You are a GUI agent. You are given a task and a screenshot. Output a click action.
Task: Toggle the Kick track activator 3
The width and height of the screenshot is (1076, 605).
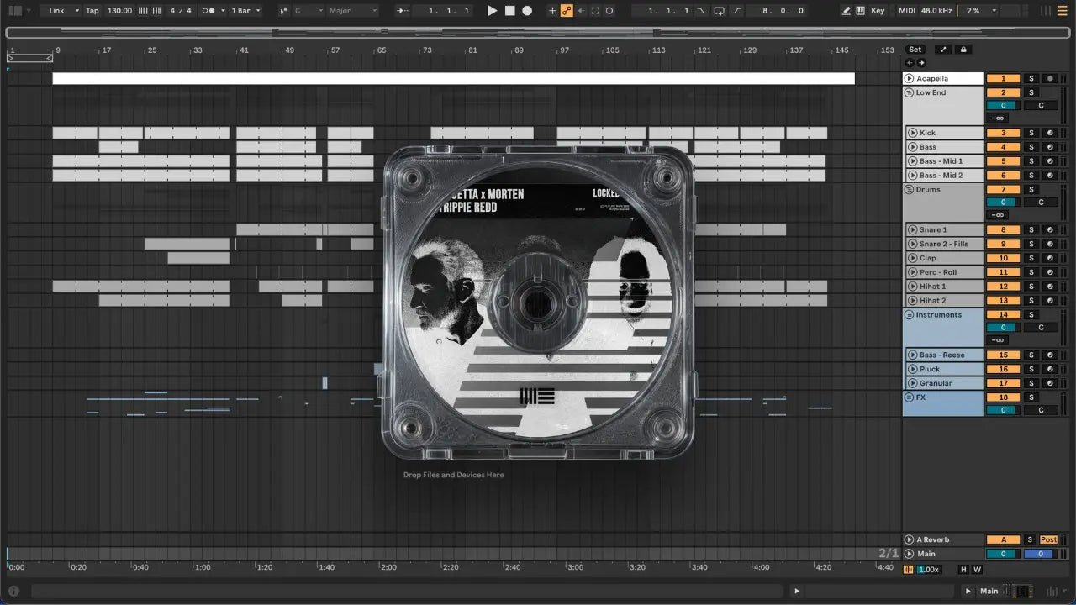pos(1003,133)
